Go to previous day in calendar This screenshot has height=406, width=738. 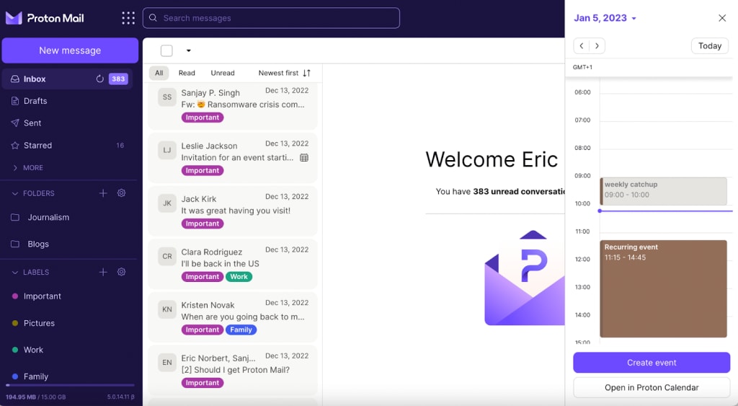pos(582,45)
